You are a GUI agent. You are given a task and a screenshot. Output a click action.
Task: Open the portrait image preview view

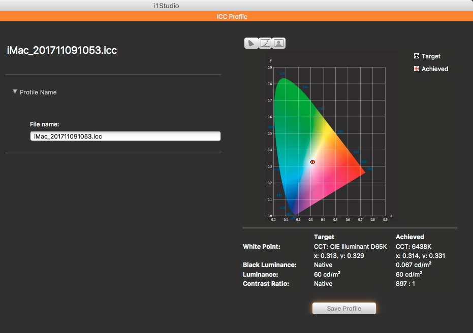coord(278,43)
